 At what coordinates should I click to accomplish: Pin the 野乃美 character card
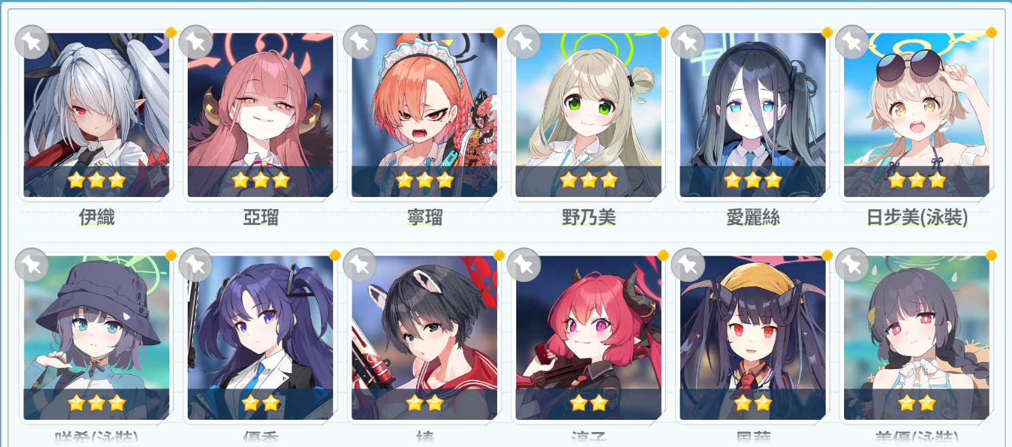523,42
